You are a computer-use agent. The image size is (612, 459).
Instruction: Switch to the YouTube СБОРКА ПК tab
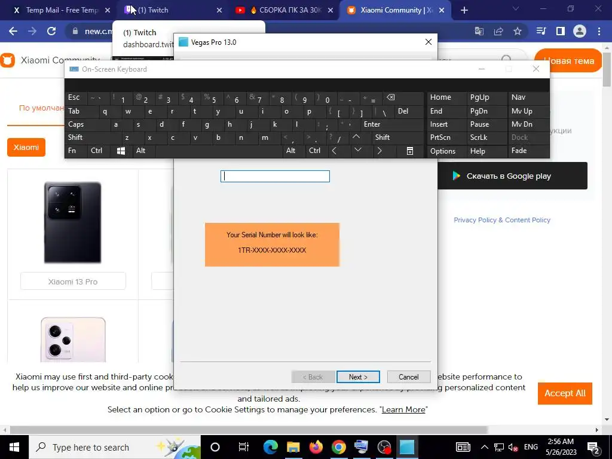pos(284,10)
